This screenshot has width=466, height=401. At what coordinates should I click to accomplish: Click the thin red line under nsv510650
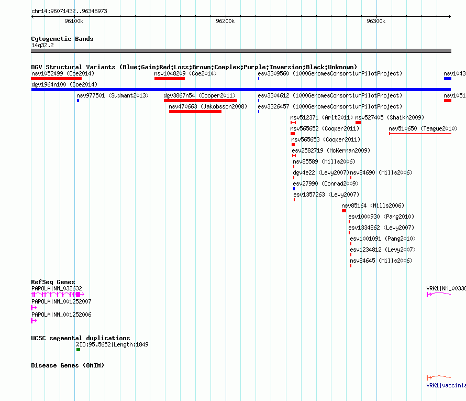point(420,134)
